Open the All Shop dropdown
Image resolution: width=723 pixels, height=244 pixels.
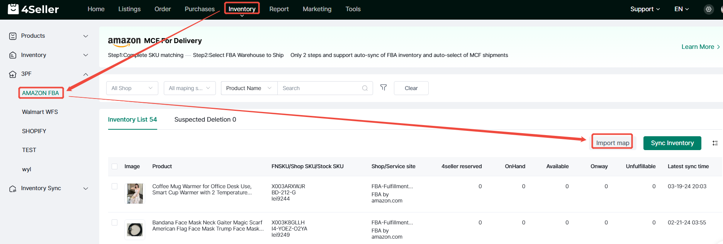132,88
